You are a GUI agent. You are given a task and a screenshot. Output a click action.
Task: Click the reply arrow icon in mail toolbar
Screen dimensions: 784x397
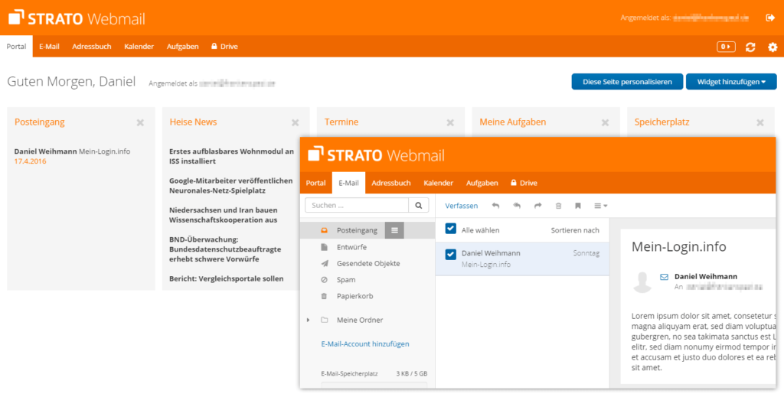point(495,206)
